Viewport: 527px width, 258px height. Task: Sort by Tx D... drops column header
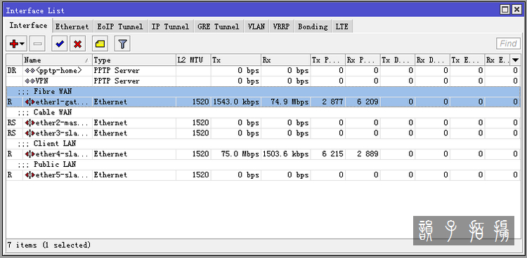(x=398, y=60)
